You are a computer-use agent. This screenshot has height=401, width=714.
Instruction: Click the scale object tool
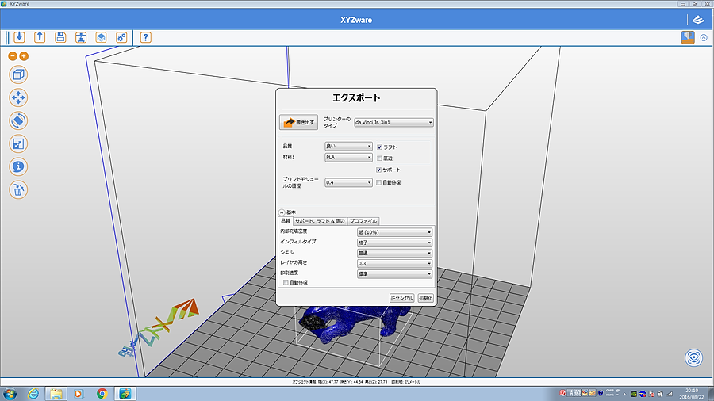coord(19,143)
